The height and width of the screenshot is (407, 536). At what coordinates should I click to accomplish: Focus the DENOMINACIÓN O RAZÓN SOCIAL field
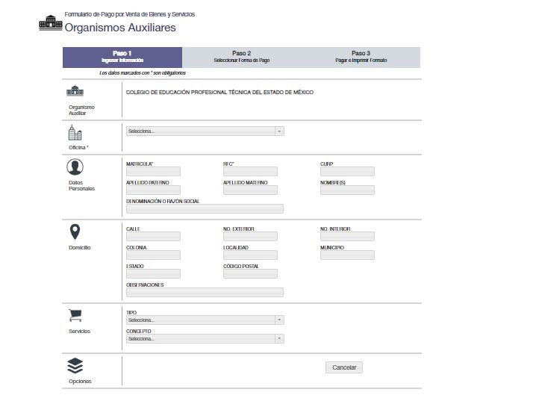(x=205, y=208)
